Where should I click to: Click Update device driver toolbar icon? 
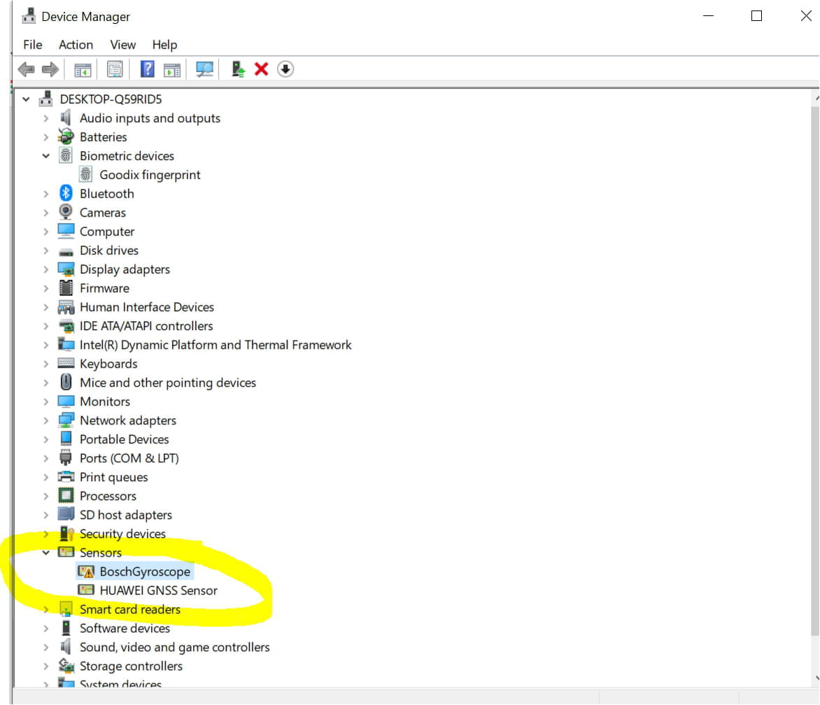click(x=238, y=69)
